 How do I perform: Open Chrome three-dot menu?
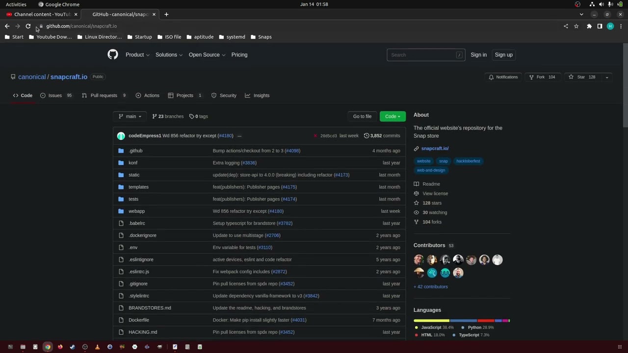pyautogui.click(x=621, y=26)
